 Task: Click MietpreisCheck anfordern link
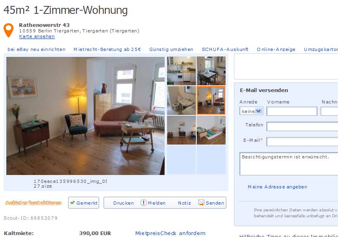tap(170, 233)
